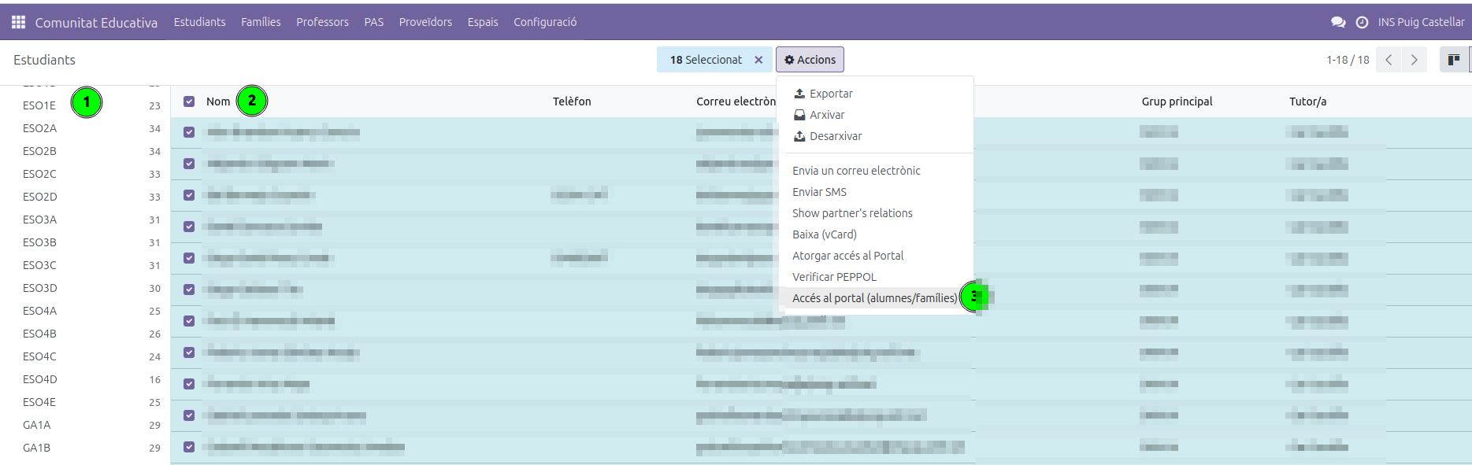Filter by group ESO4B
The width and height of the screenshot is (1472, 465).
point(39,334)
